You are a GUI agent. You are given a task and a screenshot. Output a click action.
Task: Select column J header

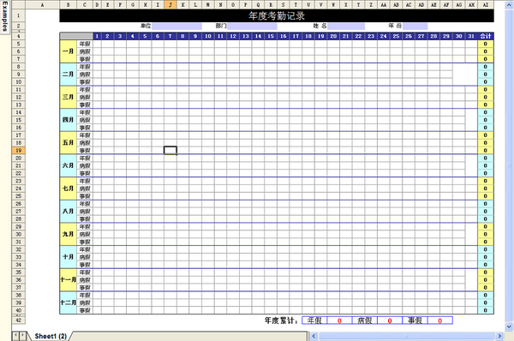[x=170, y=4]
